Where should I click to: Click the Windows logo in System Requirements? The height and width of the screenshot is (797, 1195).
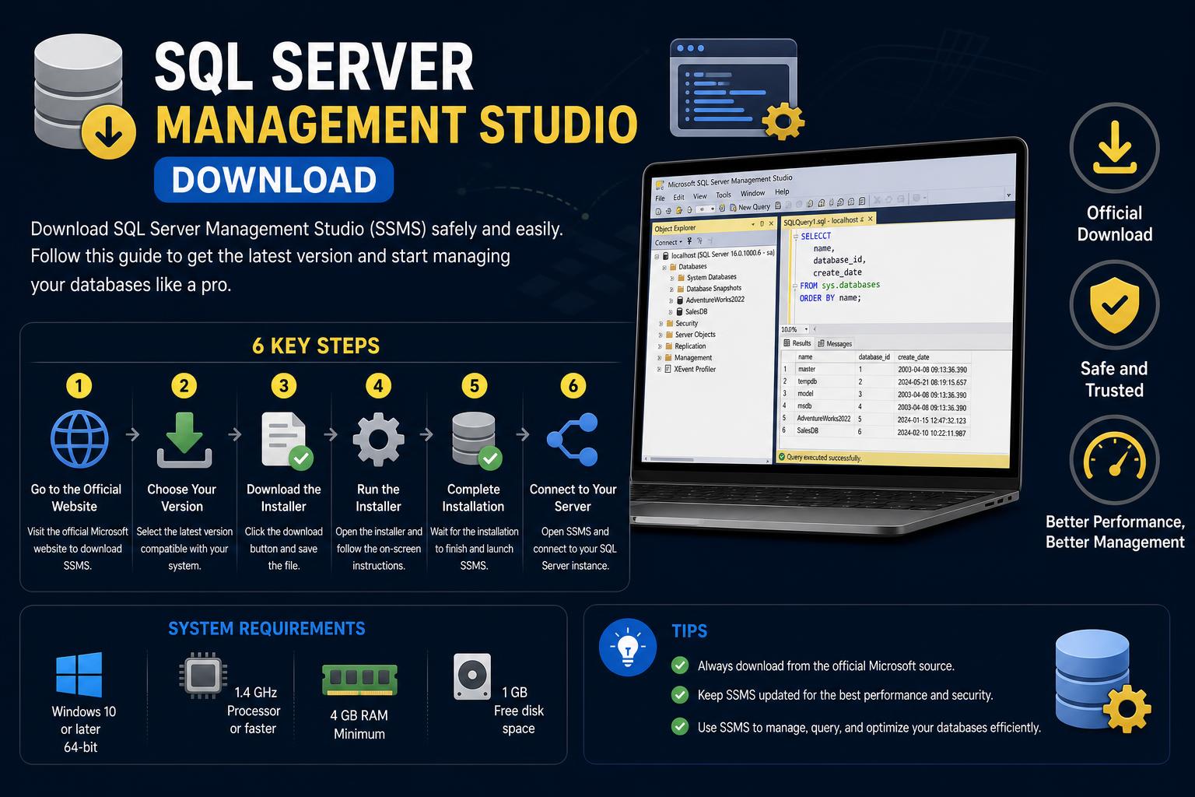[x=79, y=675]
